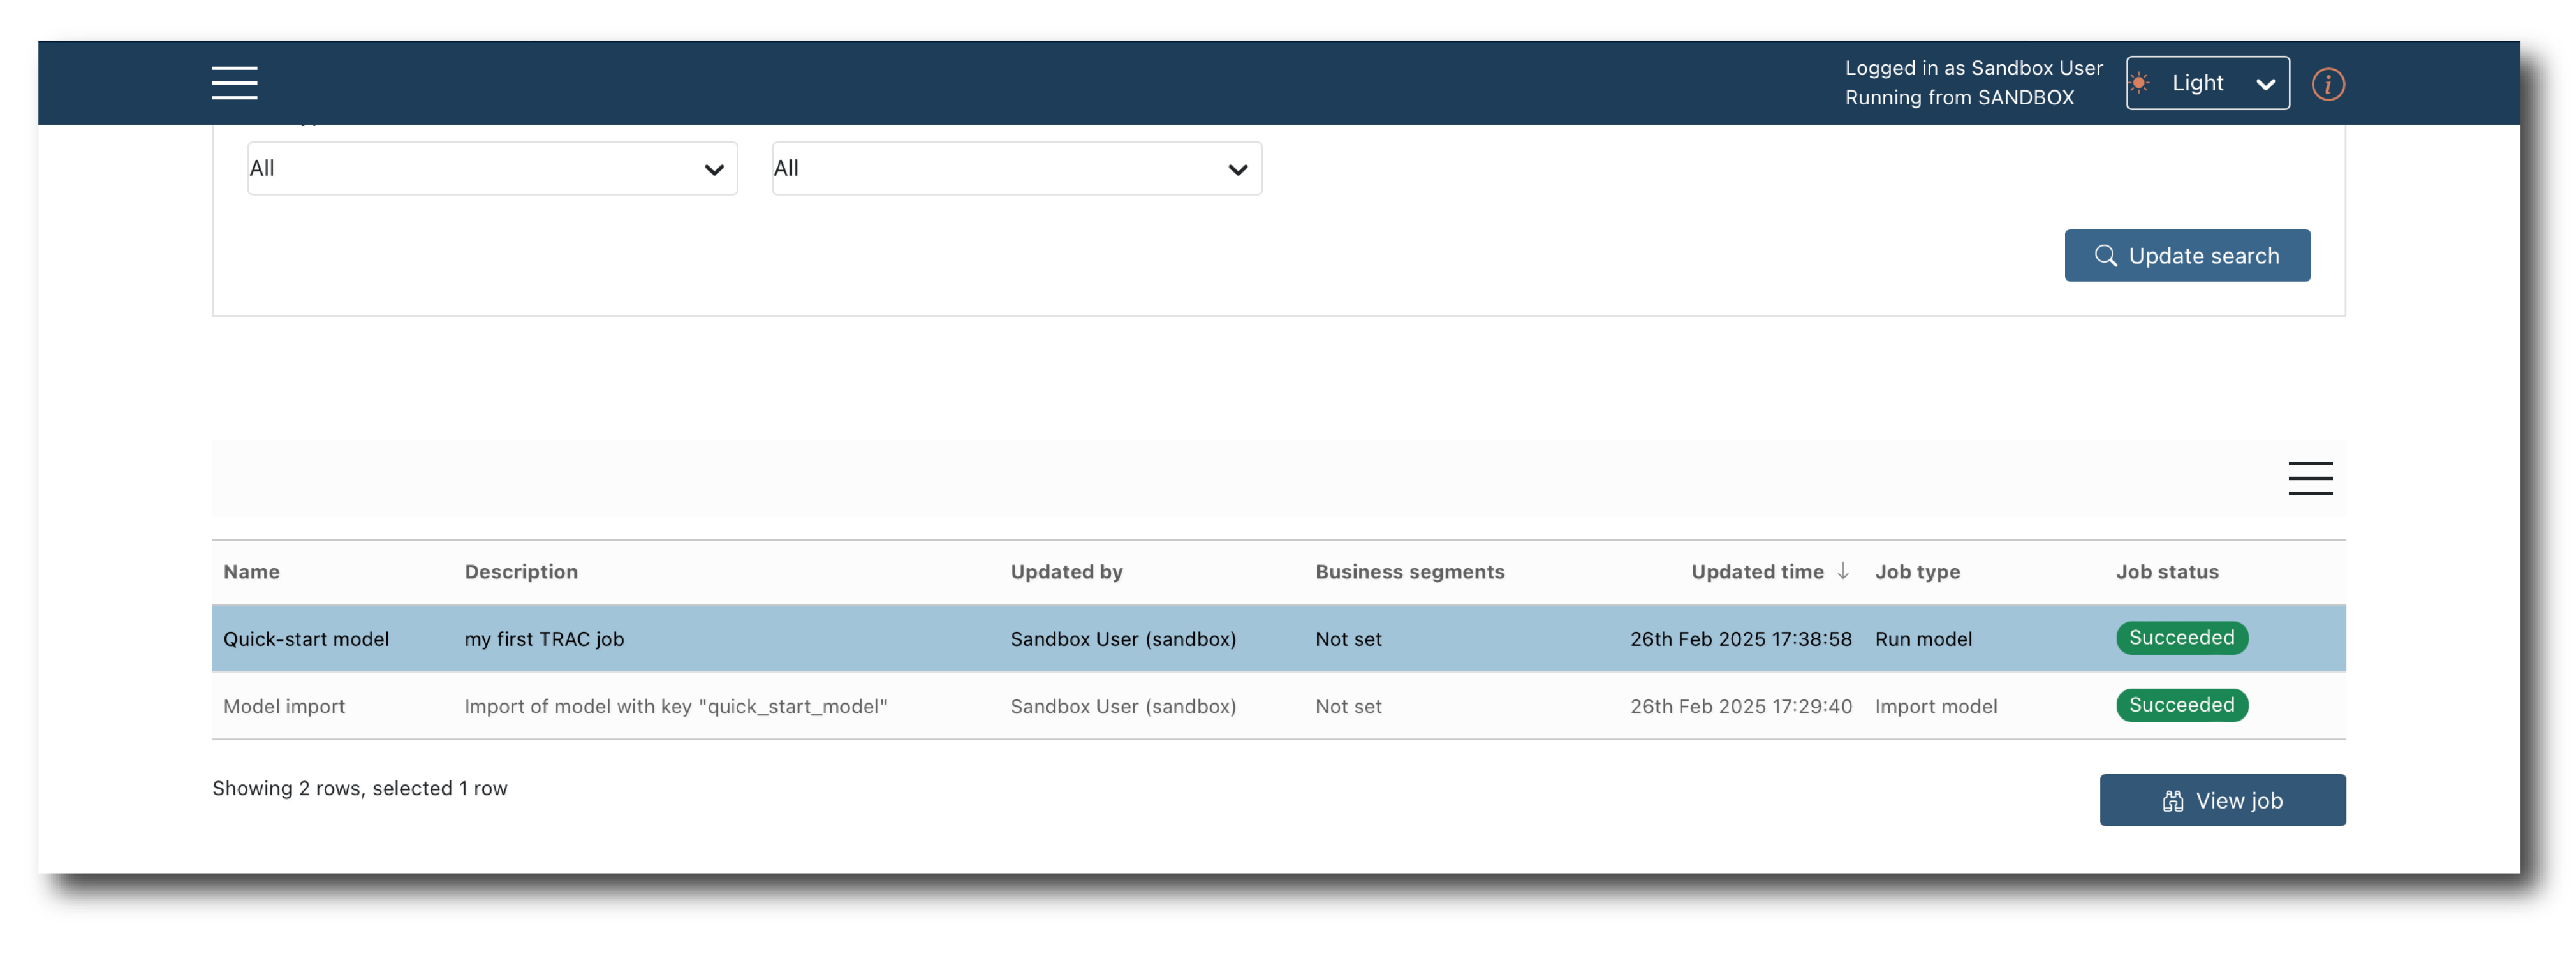
Task: Click Succeeded badge on Quick-start model row
Action: pyautogui.click(x=2180, y=638)
